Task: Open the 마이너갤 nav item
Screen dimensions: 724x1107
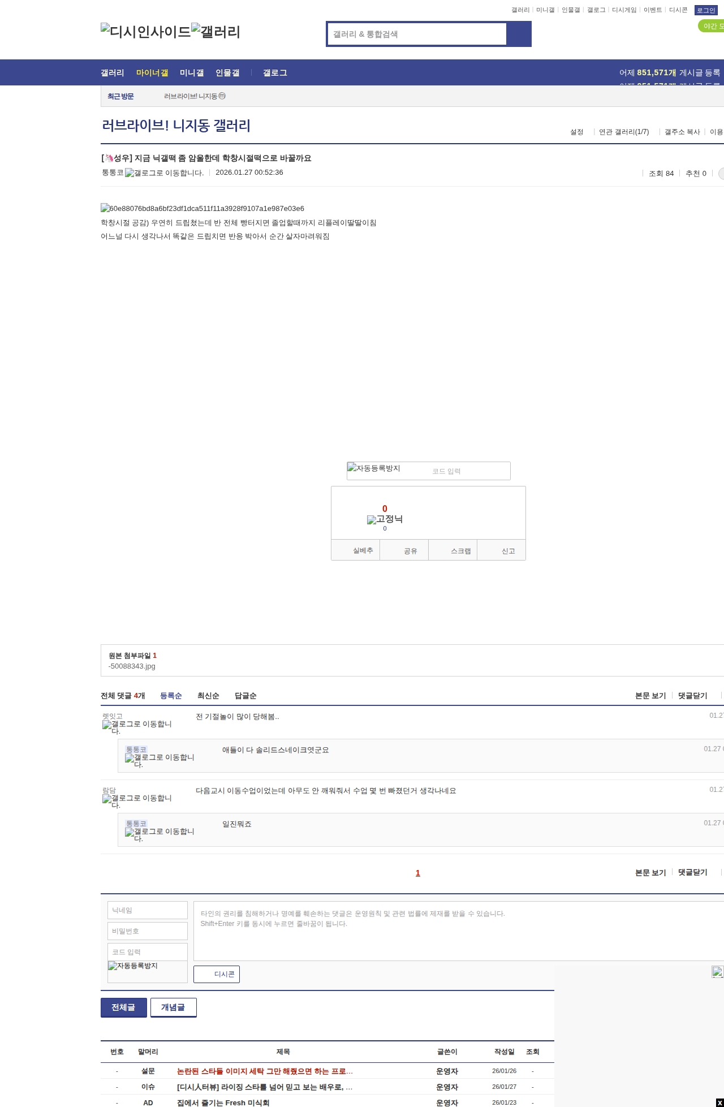Action: pyautogui.click(x=152, y=73)
